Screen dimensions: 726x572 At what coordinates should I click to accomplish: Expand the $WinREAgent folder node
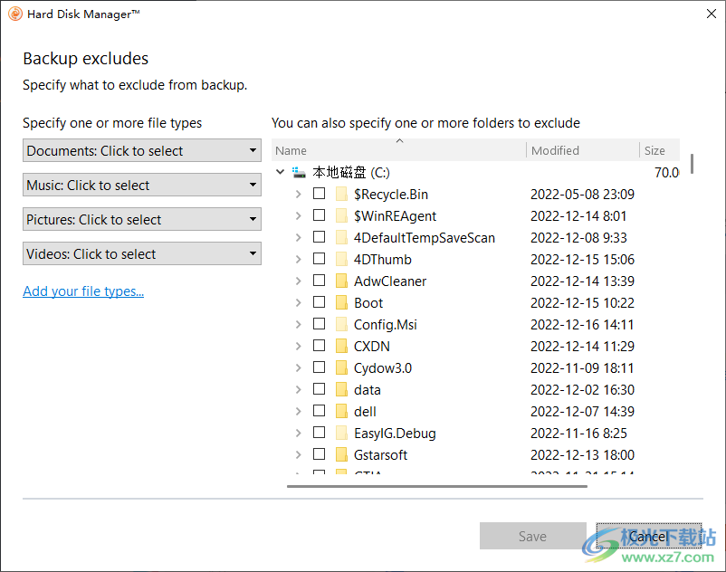point(298,215)
